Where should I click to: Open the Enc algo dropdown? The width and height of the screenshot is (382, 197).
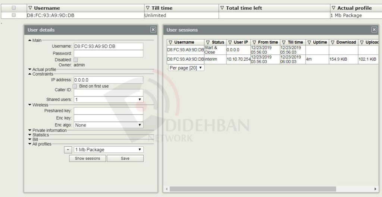point(109,125)
